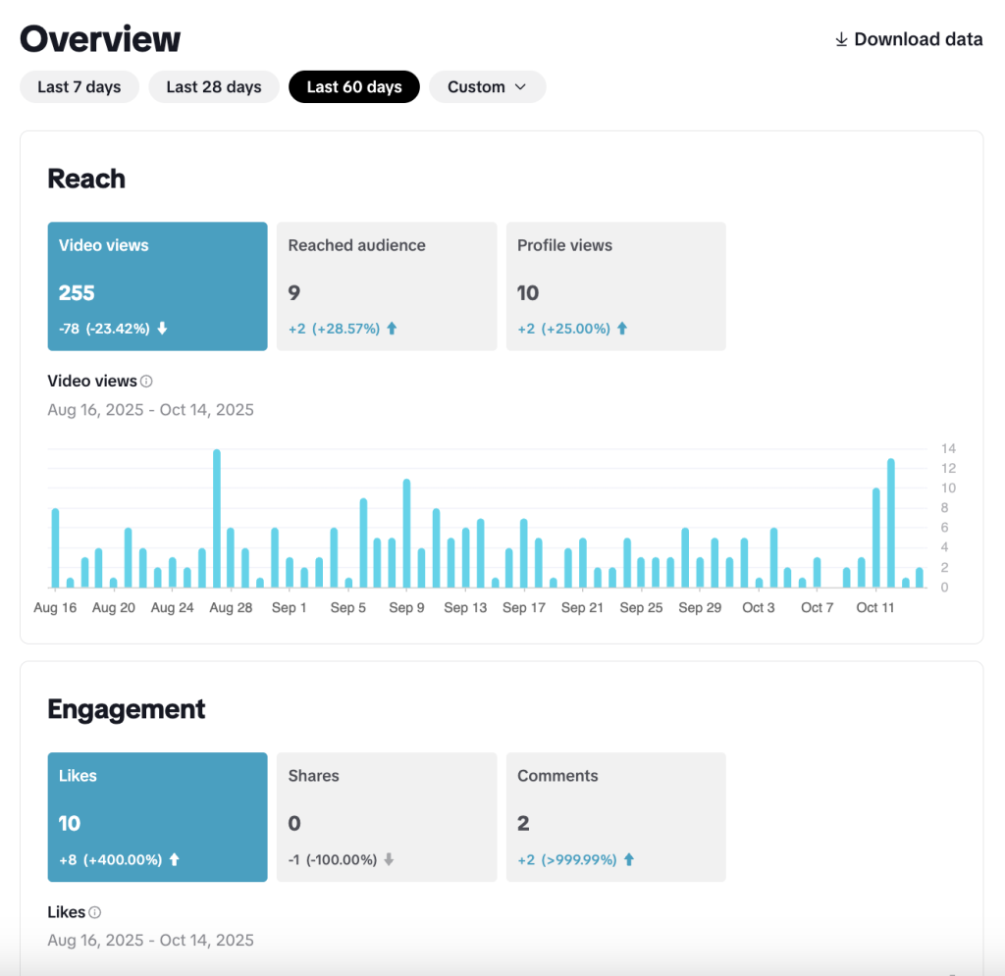Open the Custom date range dropdown

487,87
